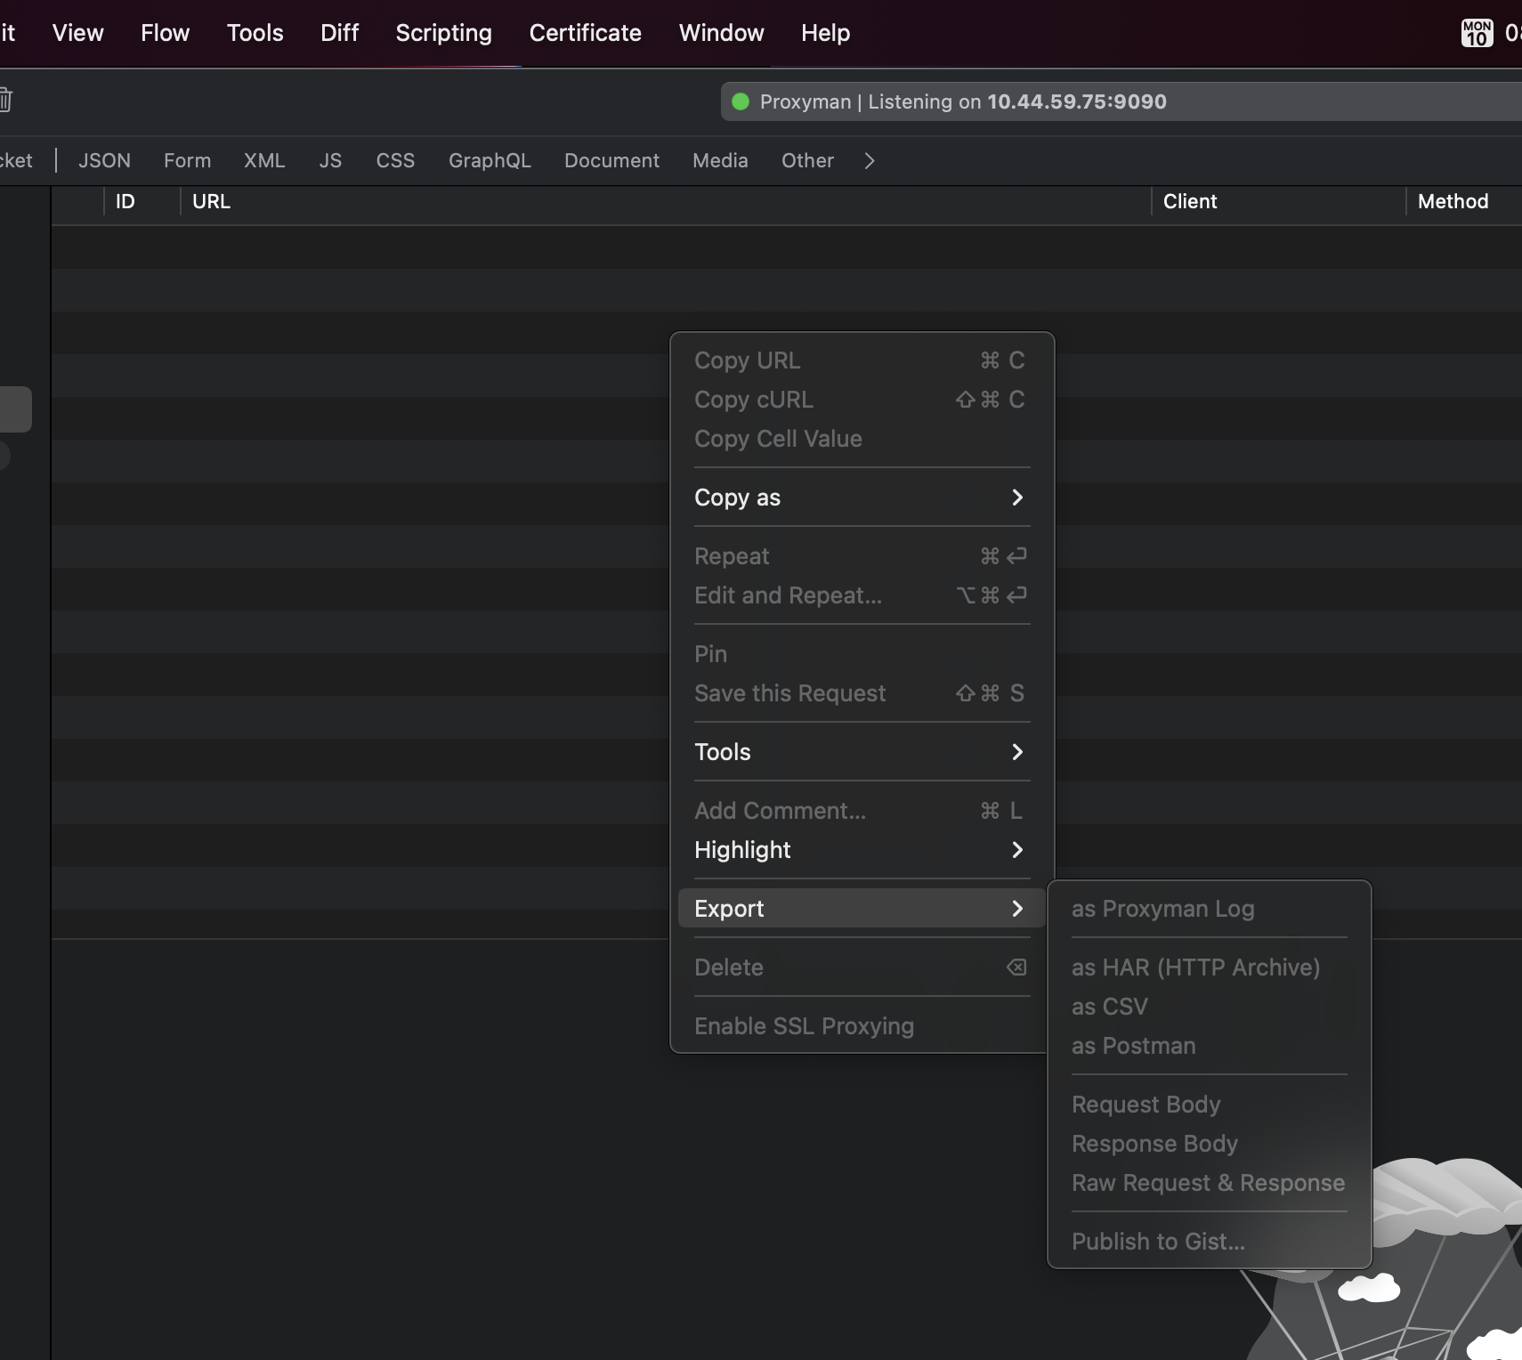
Task: Click the trash icon to clear requests
Action: coord(7,100)
